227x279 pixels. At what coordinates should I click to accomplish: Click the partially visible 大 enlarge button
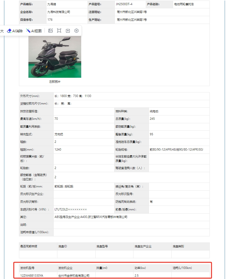[x=2, y=31]
